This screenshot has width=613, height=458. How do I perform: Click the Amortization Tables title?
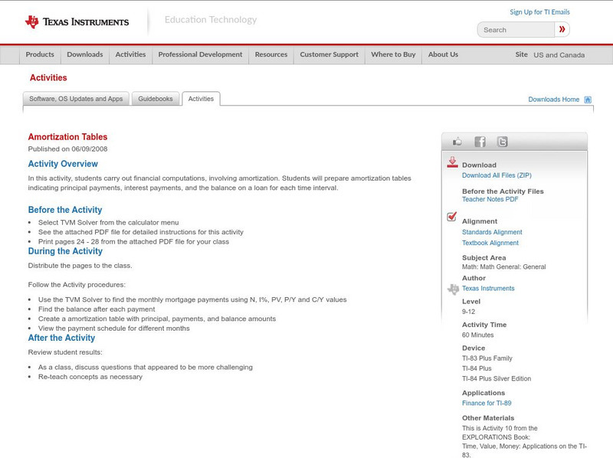tap(67, 137)
